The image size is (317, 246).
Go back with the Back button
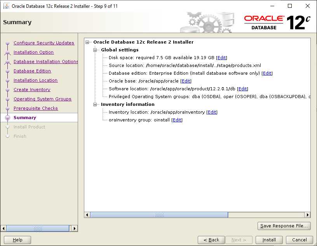coord(211,240)
